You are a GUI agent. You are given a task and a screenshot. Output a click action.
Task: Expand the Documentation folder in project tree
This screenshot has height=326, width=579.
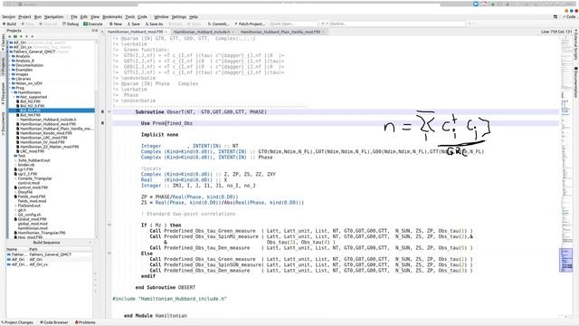[10, 65]
